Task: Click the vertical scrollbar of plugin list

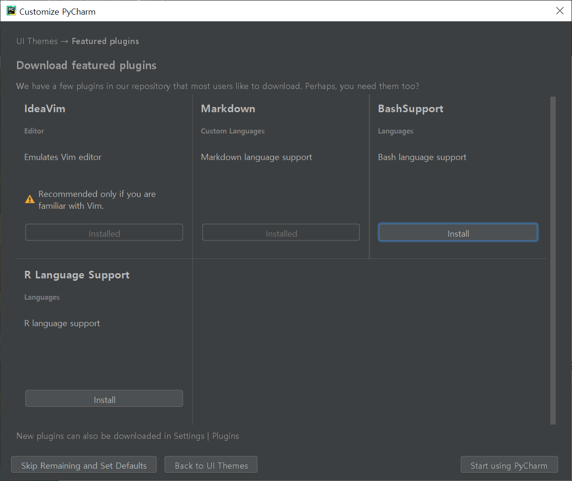Action: 553,260
